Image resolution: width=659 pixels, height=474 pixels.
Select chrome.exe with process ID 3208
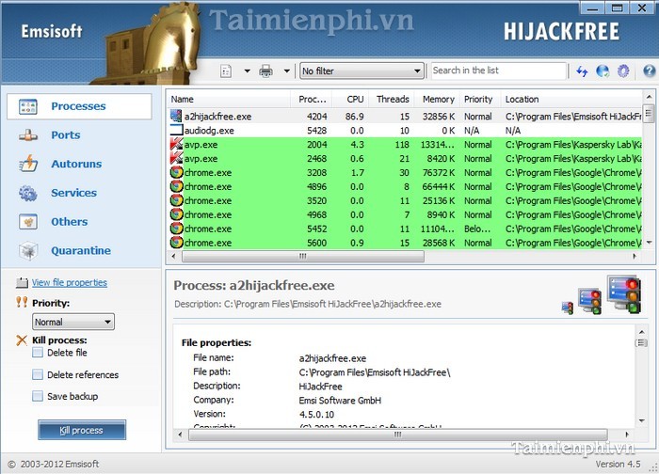pyautogui.click(x=406, y=172)
